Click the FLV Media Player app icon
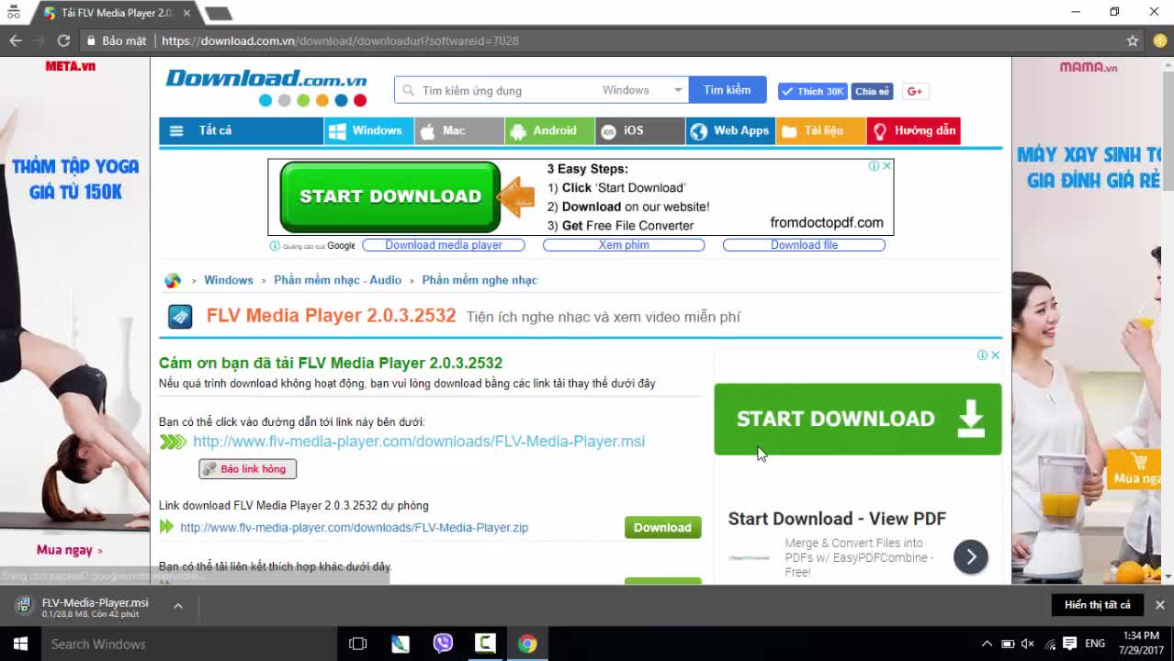This screenshot has height=661, width=1174. coord(180,317)
